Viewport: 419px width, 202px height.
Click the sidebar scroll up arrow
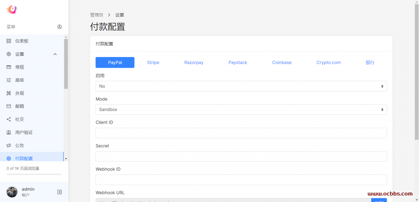click(66, 37)
